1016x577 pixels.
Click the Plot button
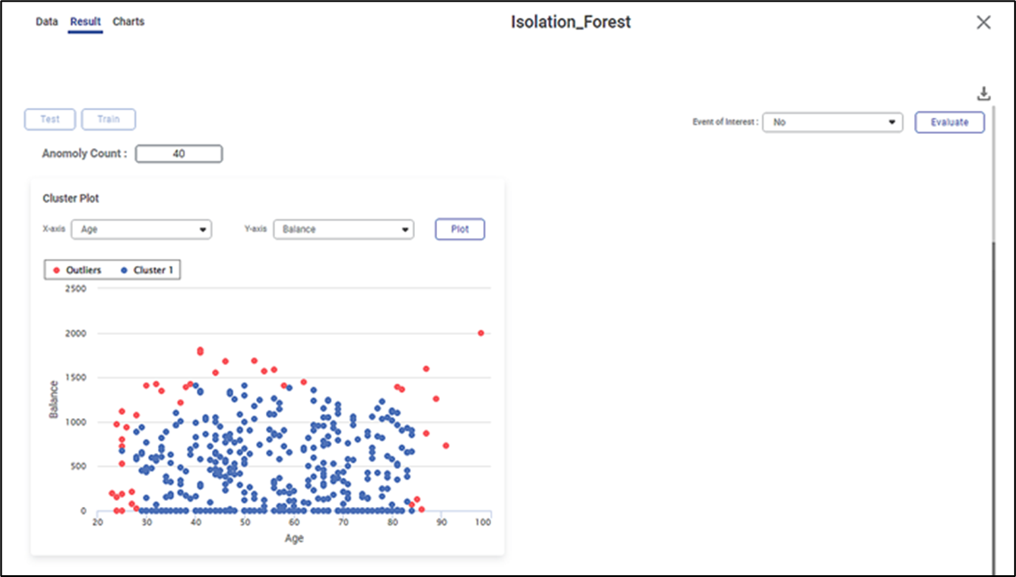point(459,229)
